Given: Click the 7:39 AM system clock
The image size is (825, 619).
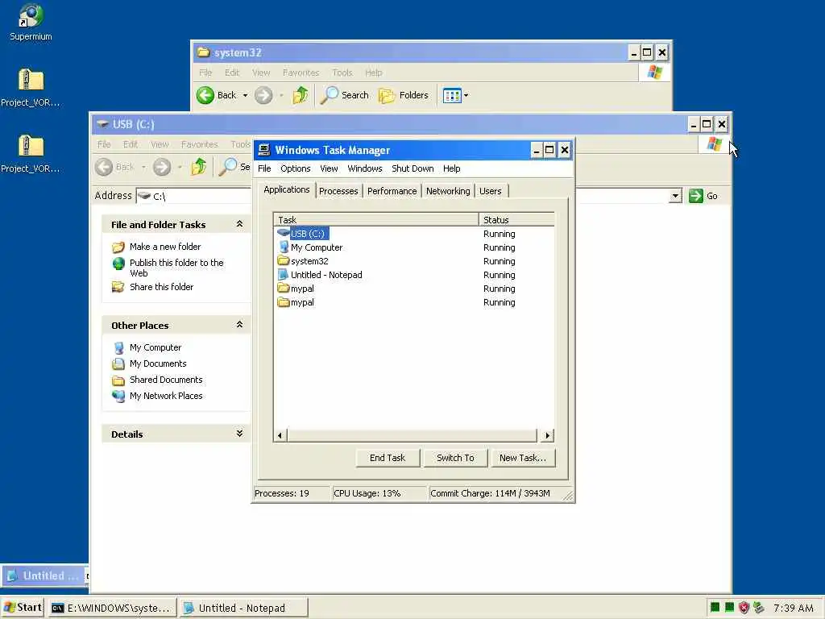Looking at the screenshot, I should pyautogui.click(x=793, y=608).
